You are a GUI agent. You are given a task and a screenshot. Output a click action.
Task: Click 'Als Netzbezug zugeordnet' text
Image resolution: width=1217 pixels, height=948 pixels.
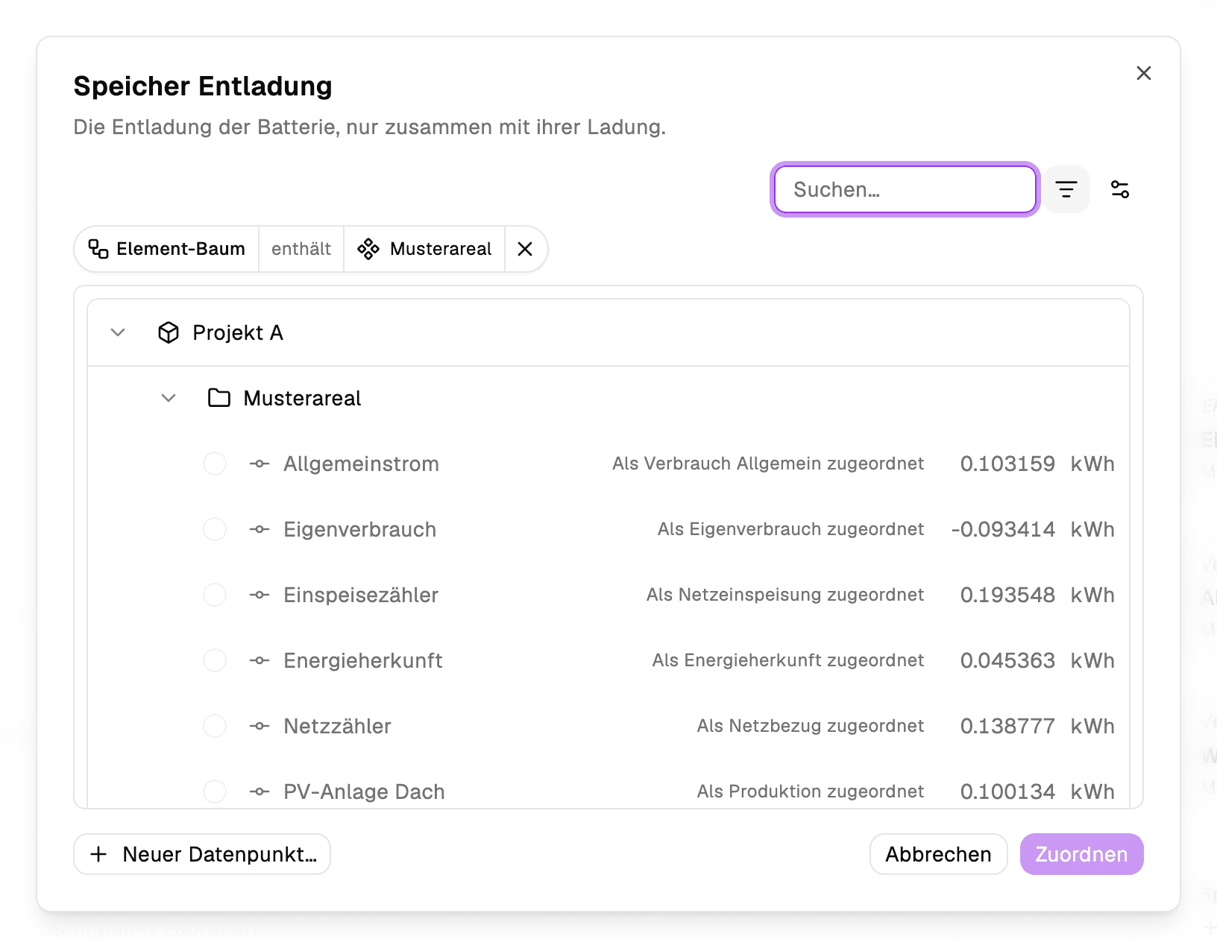811,726
